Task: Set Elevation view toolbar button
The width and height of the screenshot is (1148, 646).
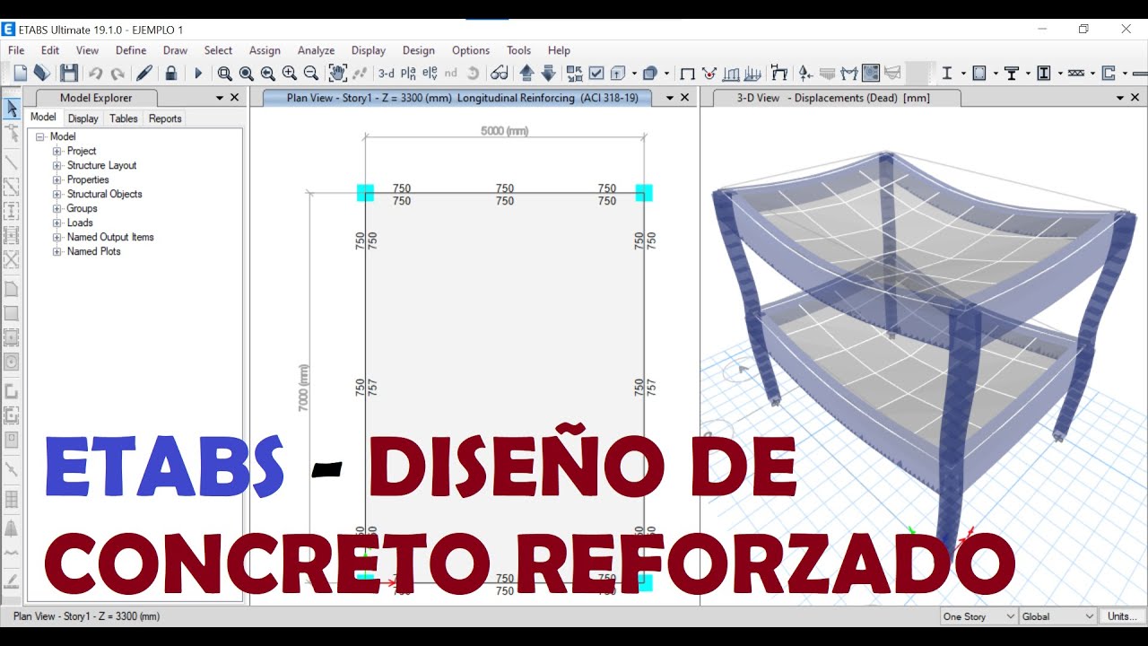Action: (x=430, y=74)
